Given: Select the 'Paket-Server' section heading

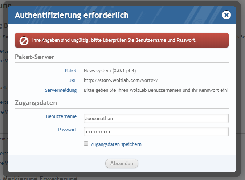Looking at the screenshot, I should 34,57.
